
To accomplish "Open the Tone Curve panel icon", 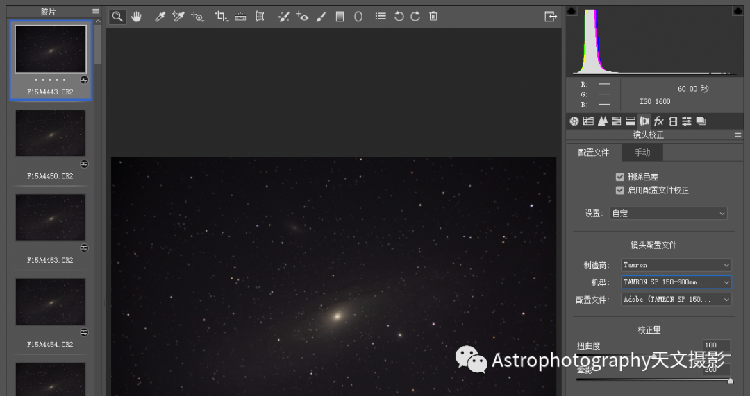I will tap(588, 121).
